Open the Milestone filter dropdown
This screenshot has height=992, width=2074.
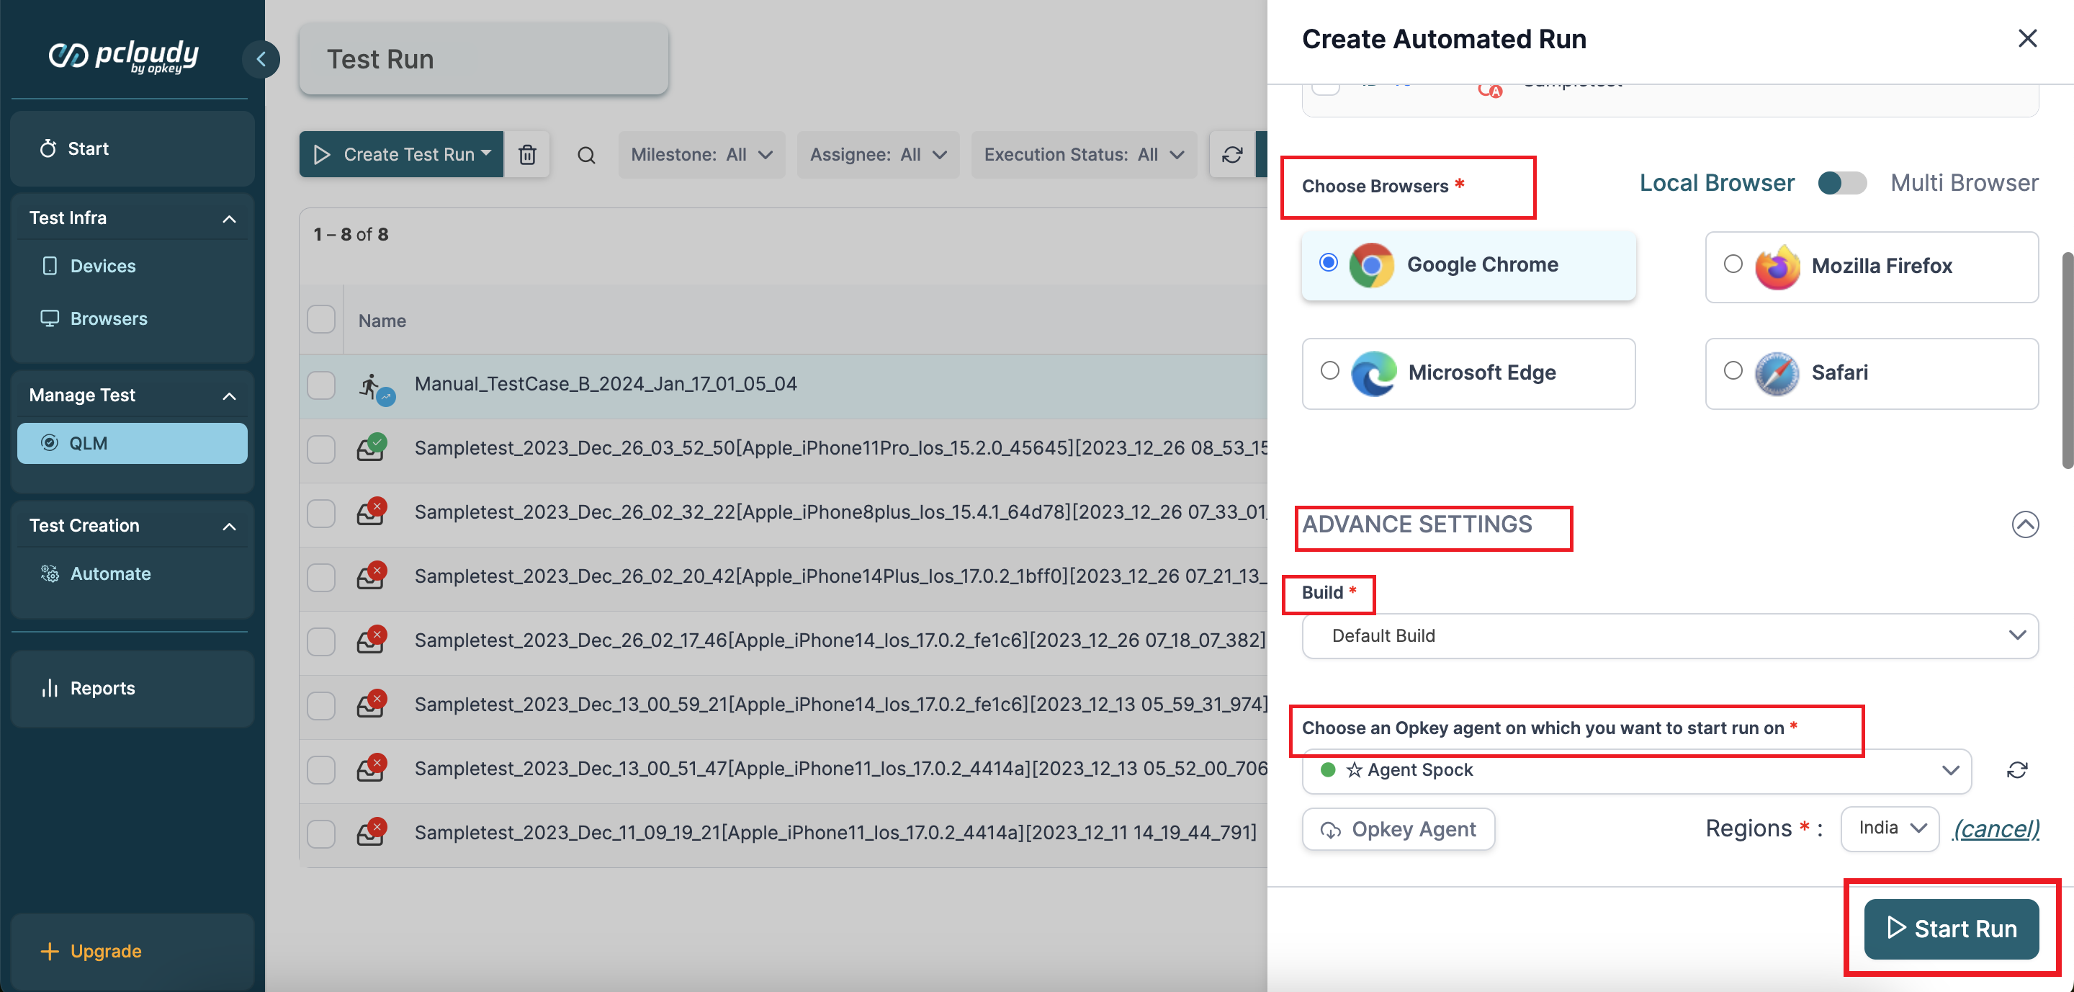coord(701,155)
